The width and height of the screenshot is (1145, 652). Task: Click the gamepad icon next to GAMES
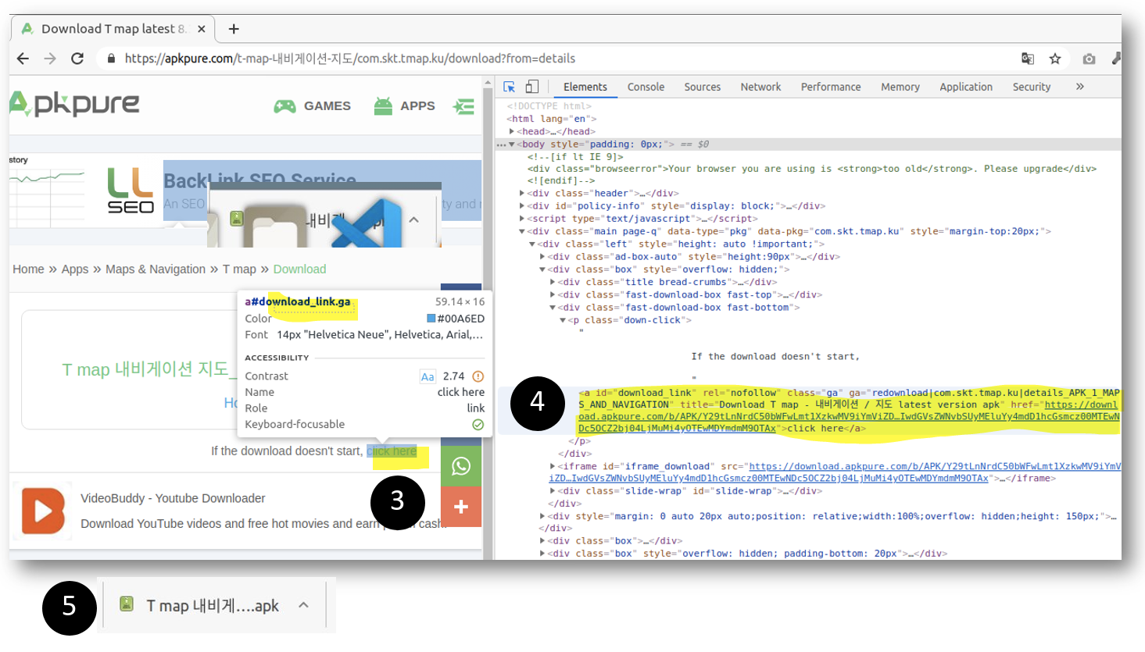(x=284, y=106)
